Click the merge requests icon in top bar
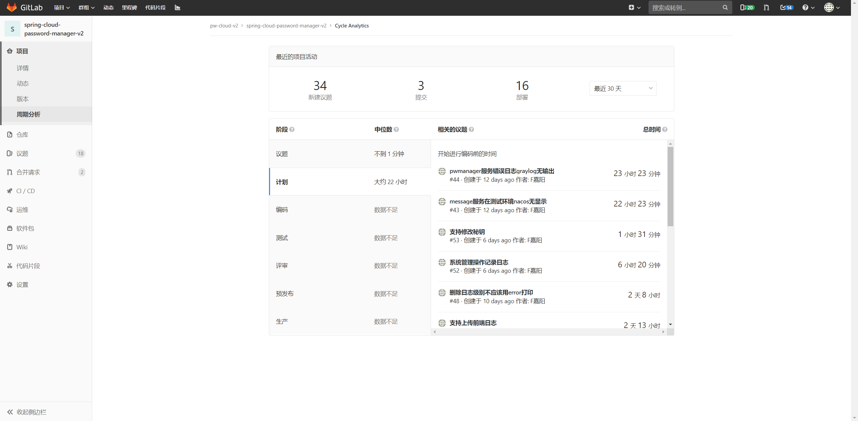The height and width of the screenshot is (421, 858). (767, 7)
